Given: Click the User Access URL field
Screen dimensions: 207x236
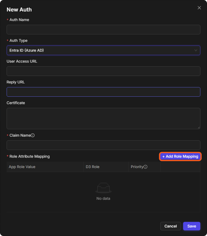Looking at the screenshot, I should tap(103, 71).
